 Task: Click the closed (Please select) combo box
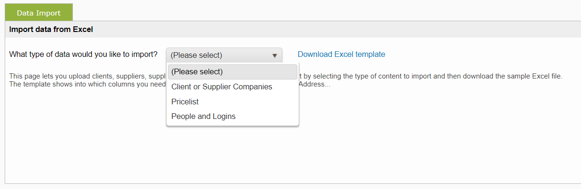(x=216, y=55)
